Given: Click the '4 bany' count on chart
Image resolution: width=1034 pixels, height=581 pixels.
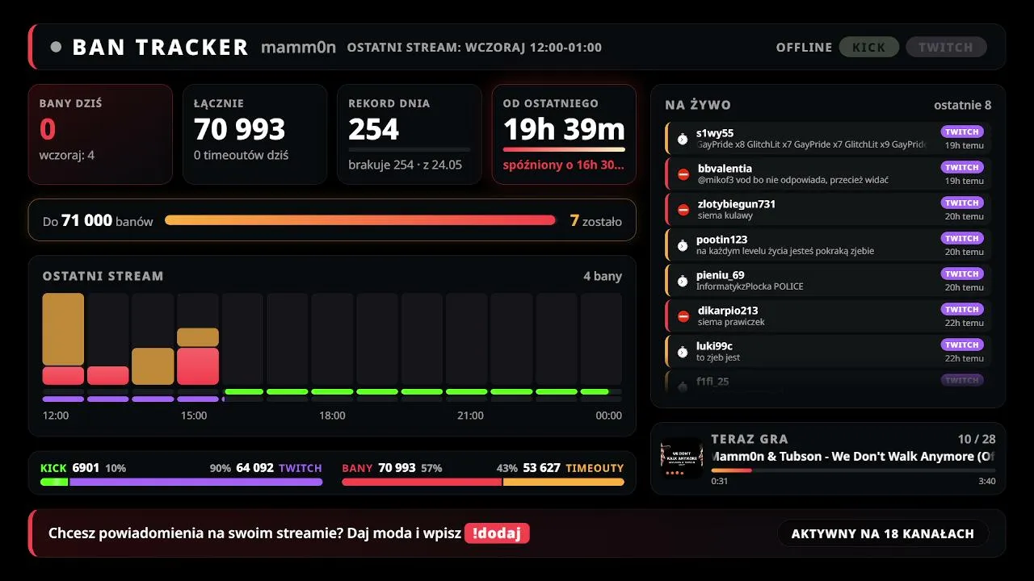Looking at the screenshot, I should (603, 276).
